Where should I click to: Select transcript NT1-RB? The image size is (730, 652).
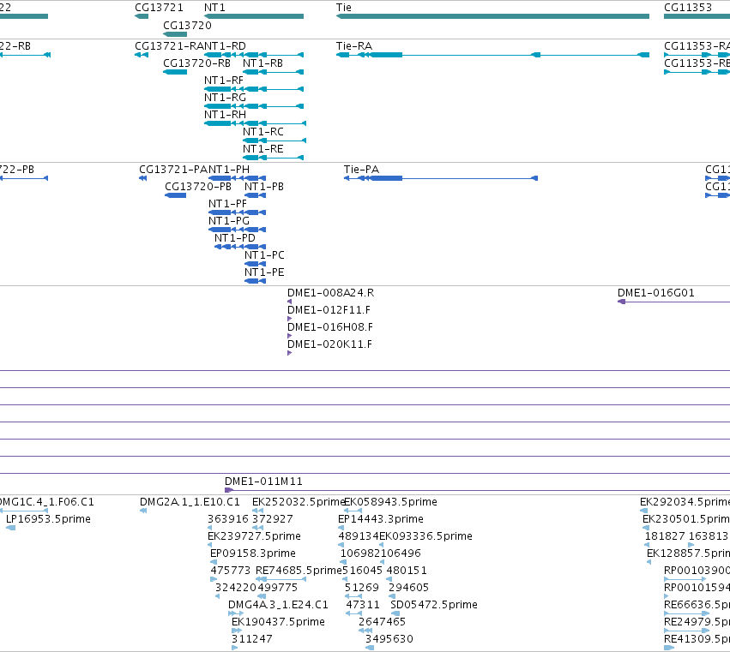274,72
